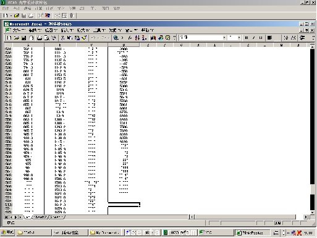
Task: Expand more buttons at the formatting toolbar end
Action: (x=313, y=38)
